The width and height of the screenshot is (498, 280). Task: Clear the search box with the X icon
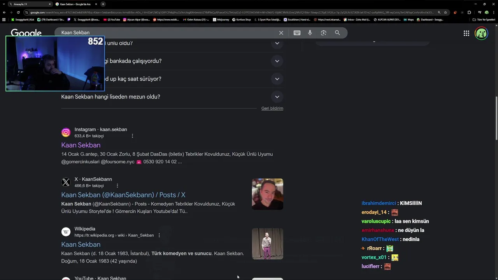[x=281, y=33]
